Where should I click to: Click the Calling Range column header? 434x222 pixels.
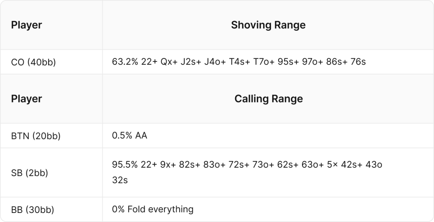(268, 99)
